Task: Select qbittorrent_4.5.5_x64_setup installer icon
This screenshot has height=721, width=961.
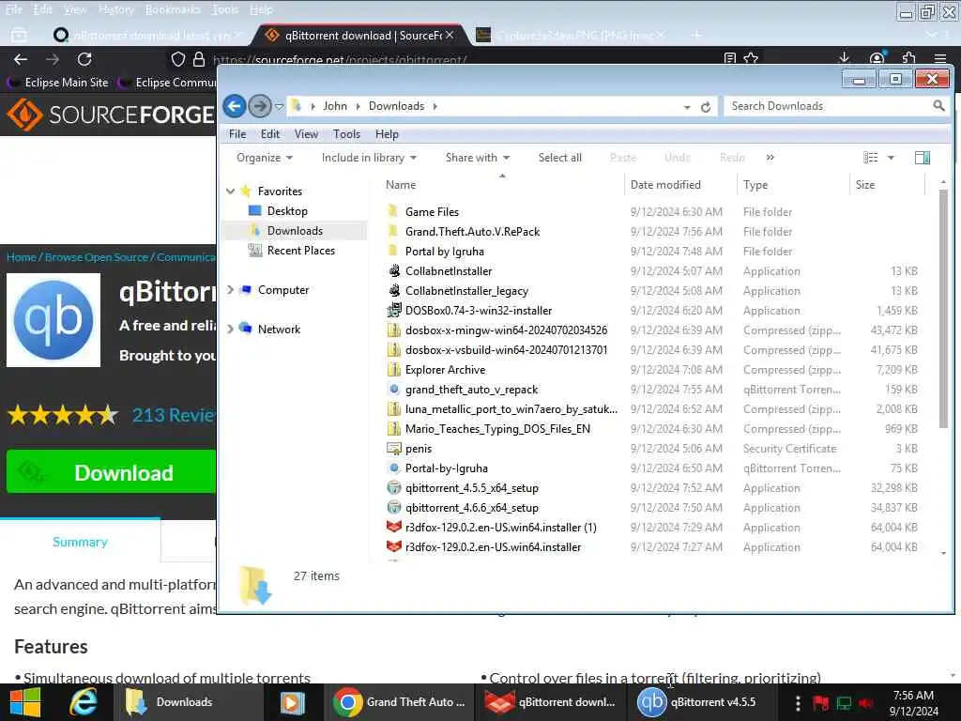Action: pos(394,488)
